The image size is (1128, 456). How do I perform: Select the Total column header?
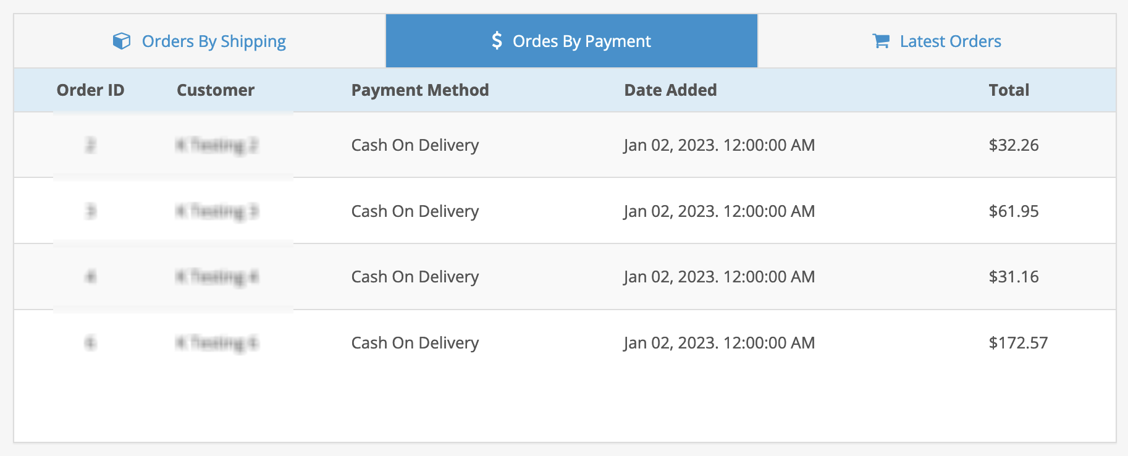click(x=1009, y=90)
